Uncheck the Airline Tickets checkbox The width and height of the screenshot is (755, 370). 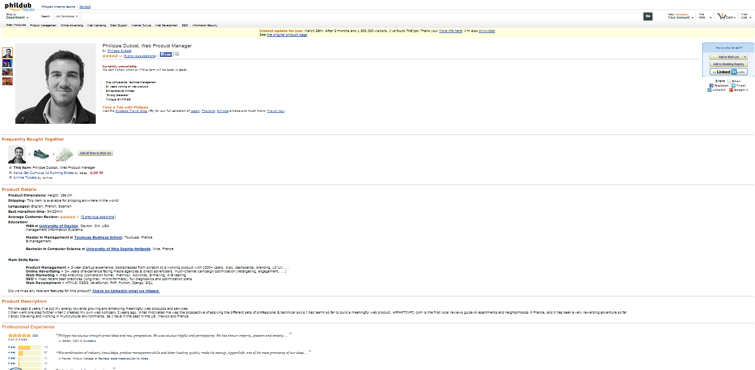tap(10, 177)
